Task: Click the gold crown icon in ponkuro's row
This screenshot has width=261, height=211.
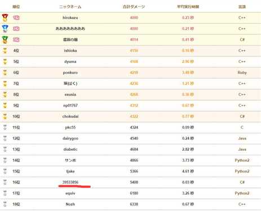Action: click(5, 73)
